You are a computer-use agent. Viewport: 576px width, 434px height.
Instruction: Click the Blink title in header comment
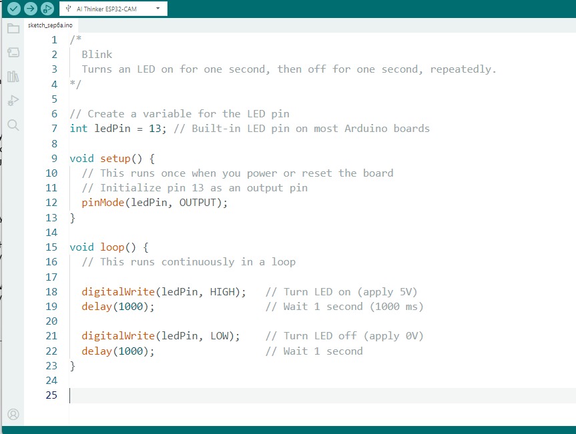point(97,55)
